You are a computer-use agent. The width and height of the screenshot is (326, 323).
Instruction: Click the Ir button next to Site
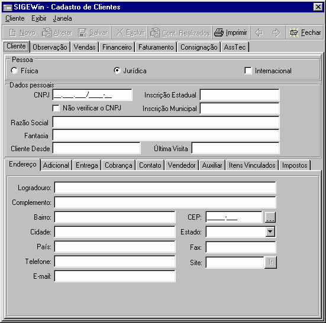click(270, 262)
